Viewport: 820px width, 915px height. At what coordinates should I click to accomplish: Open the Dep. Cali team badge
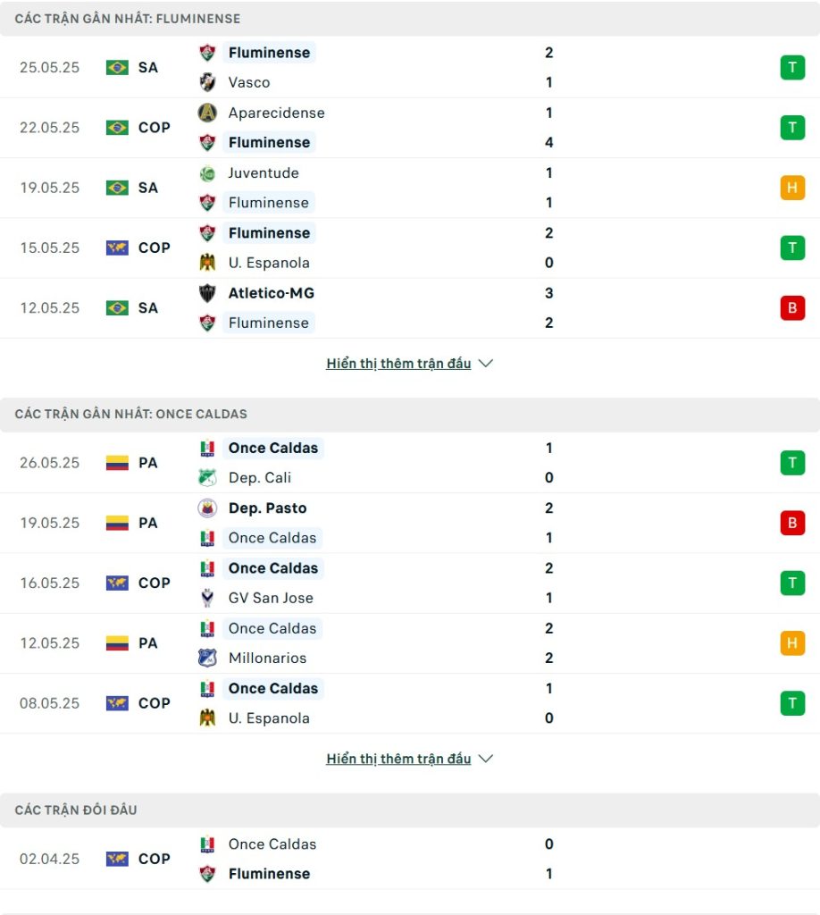point(207,478)
